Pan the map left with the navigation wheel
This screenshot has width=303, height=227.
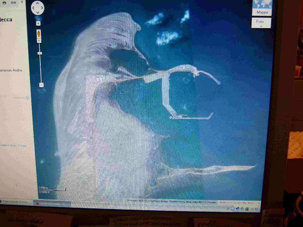33,8
